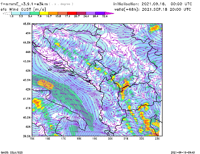200x154 pixels.
Task: Click the 'GrADS: COLA/IGES' credit text
Action: point(12,153)
